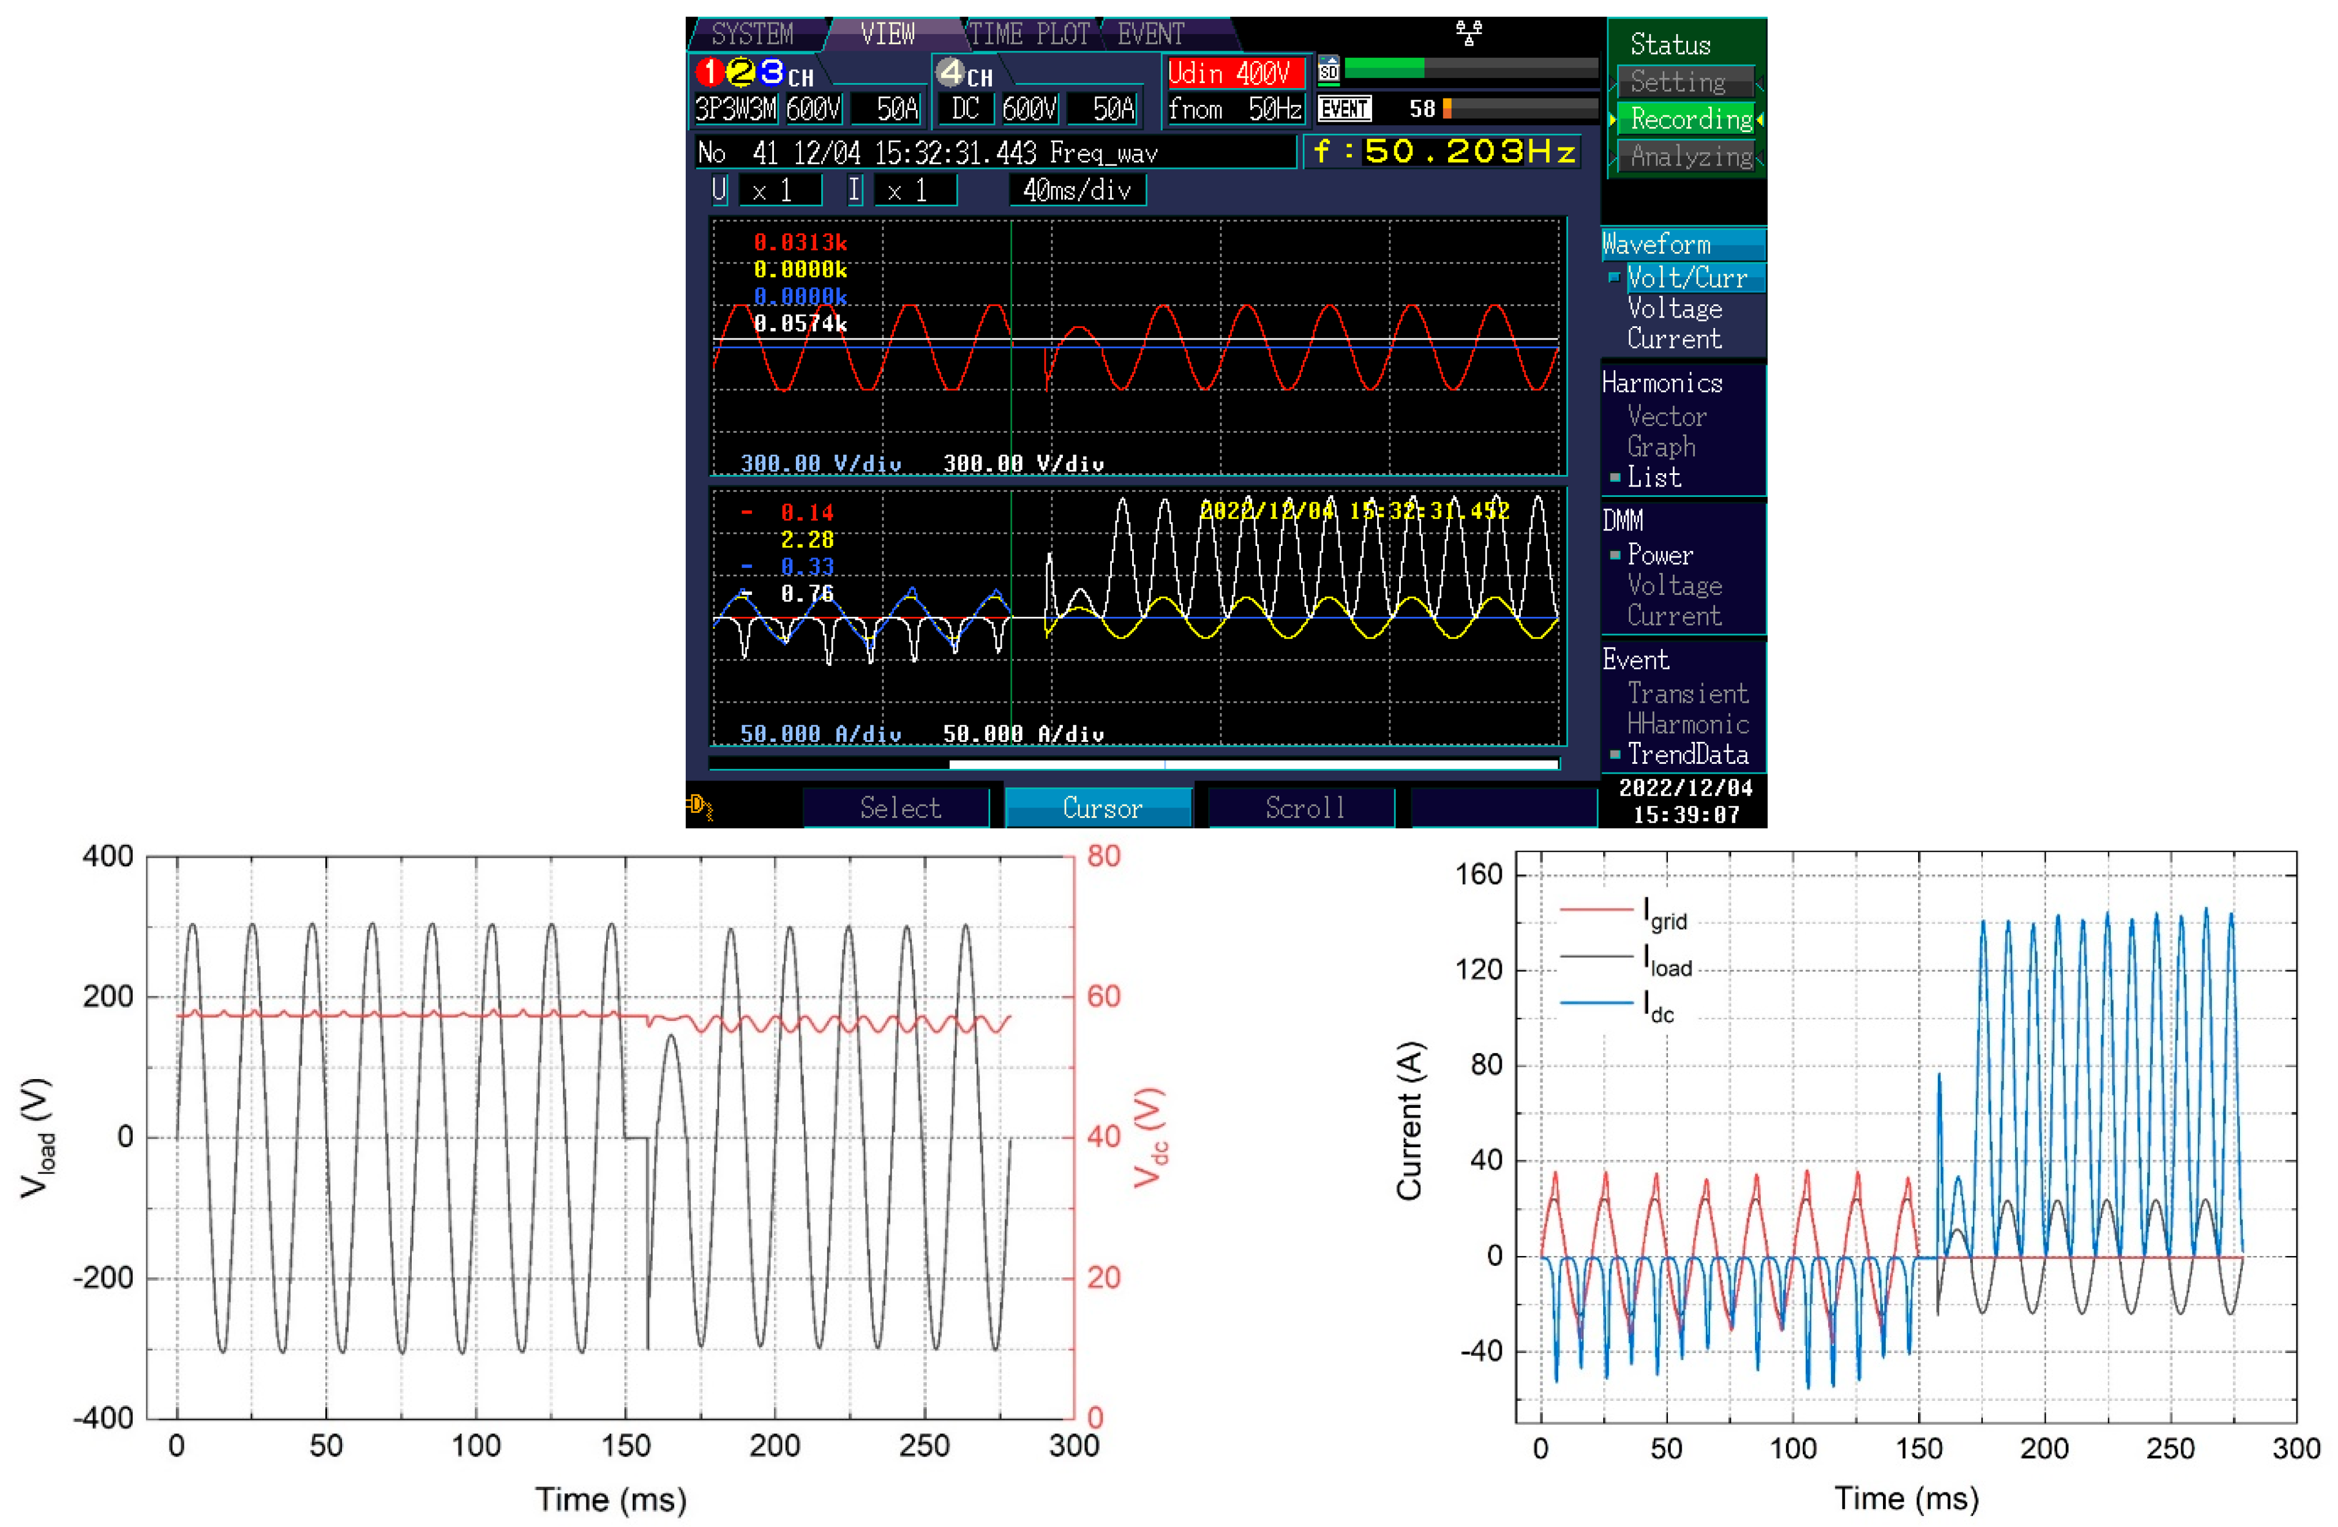Click the key lock icon at bottom-left
Screen dimensions: 2338x1527
point(700,807)
